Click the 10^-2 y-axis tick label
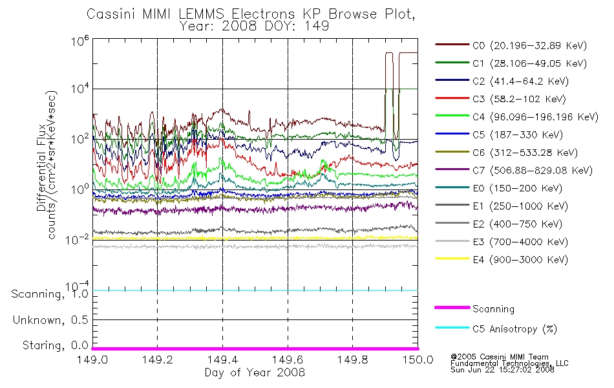The width and height of the screenshot is (614, 388). pyautogui.click(x=77, y=239)
